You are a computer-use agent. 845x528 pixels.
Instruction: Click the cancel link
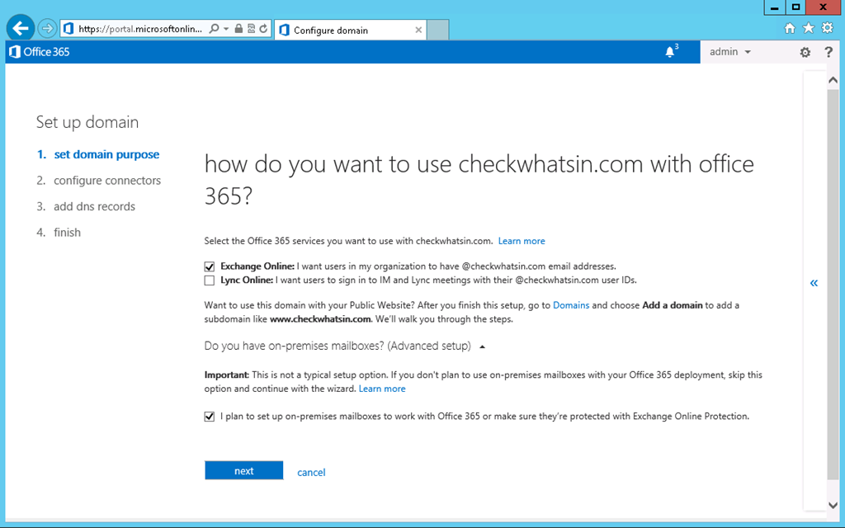(x=311, y=473)
